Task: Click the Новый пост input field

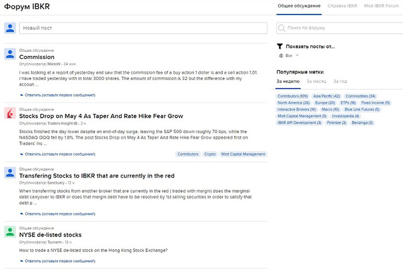Action: pos(143,28)
